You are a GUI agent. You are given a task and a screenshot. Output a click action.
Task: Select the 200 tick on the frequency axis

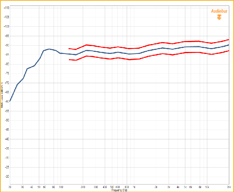click(x=83, y=187)
